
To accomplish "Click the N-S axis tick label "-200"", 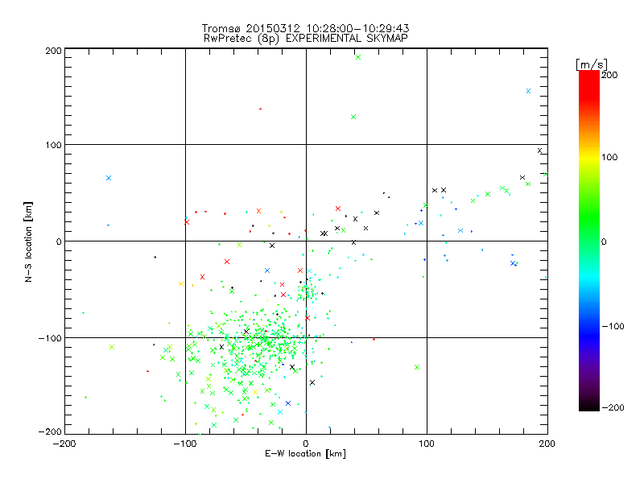I will tap(50, 431).
